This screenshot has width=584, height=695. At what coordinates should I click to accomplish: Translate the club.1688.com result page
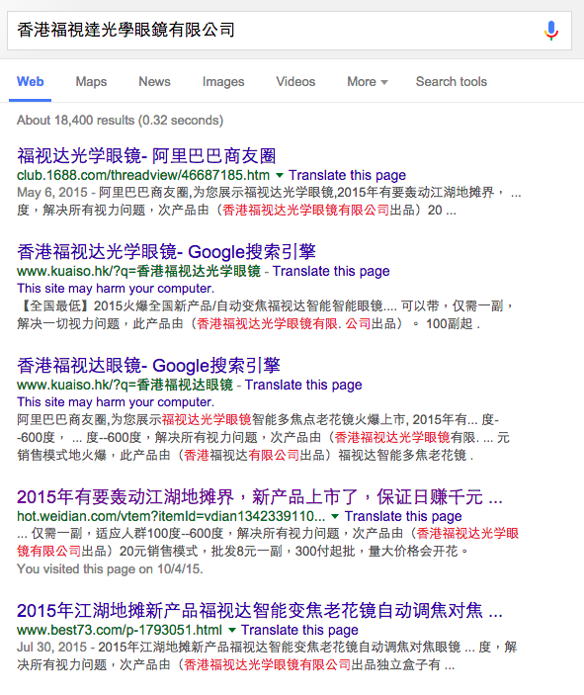[x=348, y=175]
